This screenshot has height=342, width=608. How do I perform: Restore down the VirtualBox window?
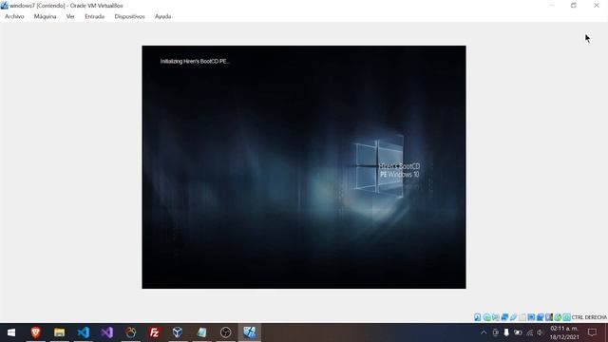coord(574,6)
